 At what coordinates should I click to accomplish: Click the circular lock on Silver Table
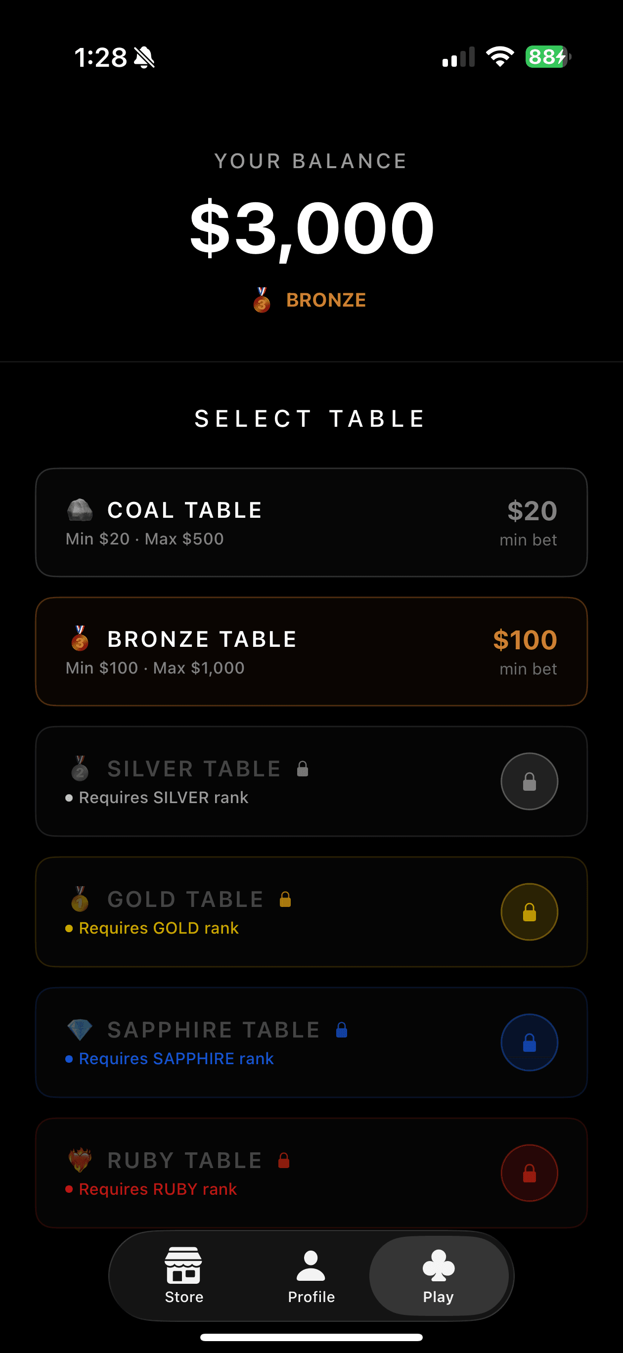click(x=529, y=781)
